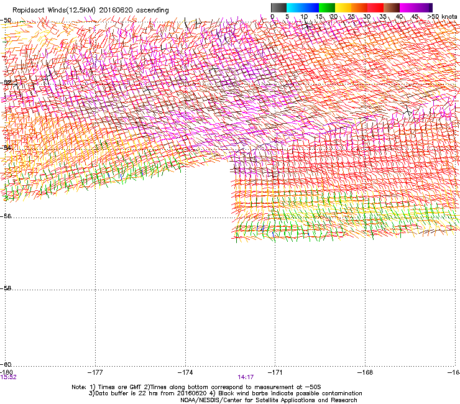Click the -54 latitude axis label

(6, 147)
